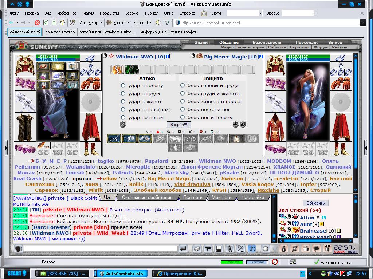Expand the back button history arrow
373x279 pixels.
[x=17, y=23]
